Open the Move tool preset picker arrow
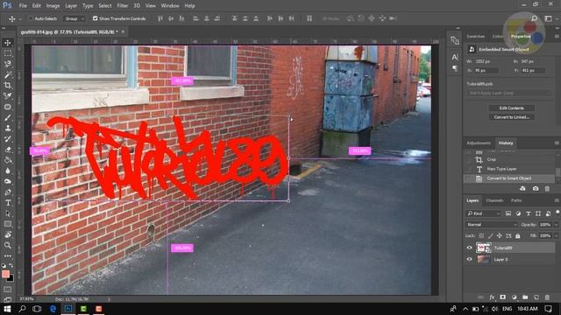This screenshot has height=315, width=561. (x=20, y=18)
